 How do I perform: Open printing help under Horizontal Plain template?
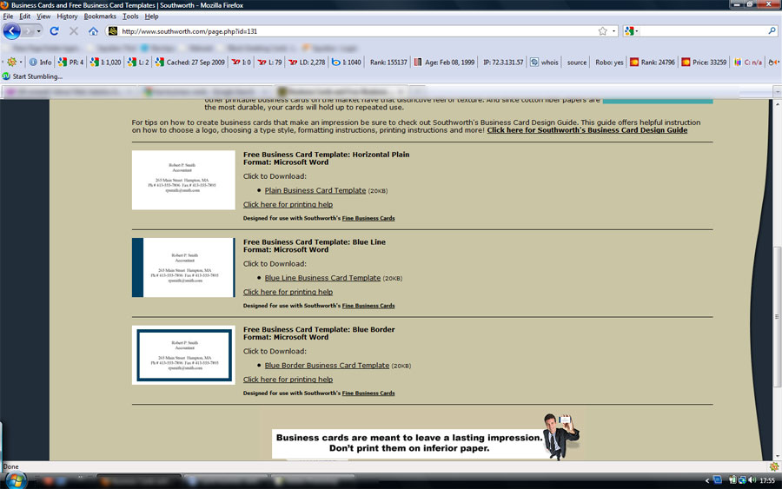(288, 204)
